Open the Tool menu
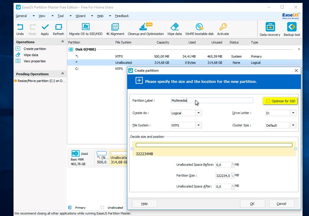Viewport: 309px width, 216px height. (60, 16)
